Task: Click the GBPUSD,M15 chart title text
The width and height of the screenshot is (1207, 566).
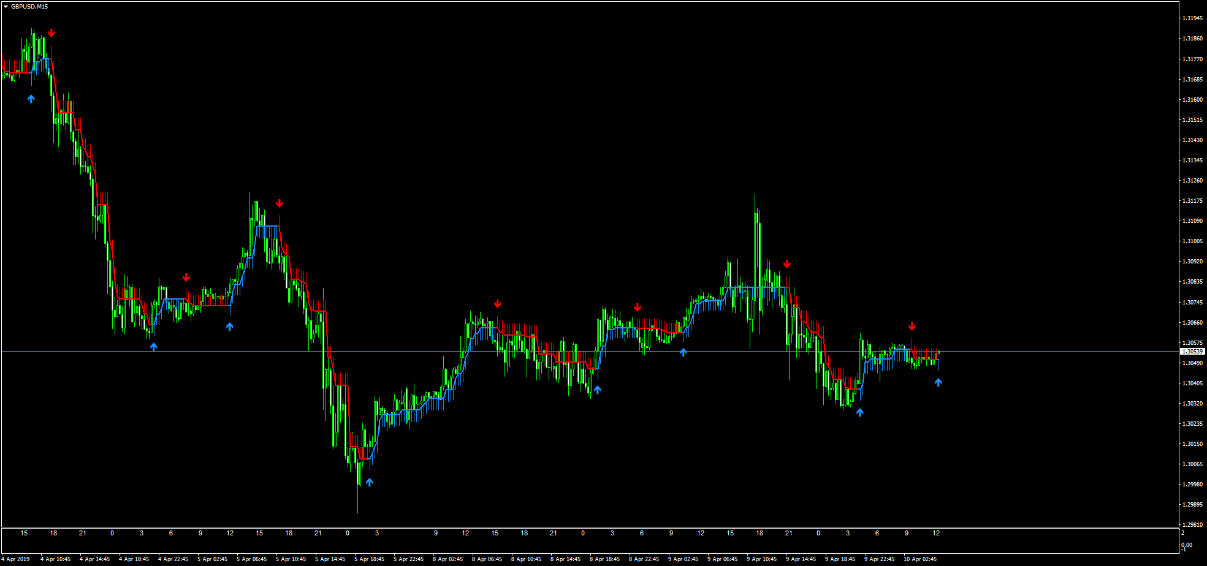Action: pyautogui.click(x=29, y=7)
